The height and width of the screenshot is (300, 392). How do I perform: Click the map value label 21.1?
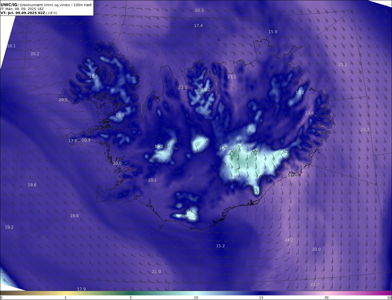pyautogui.click(x=183, y=87)
